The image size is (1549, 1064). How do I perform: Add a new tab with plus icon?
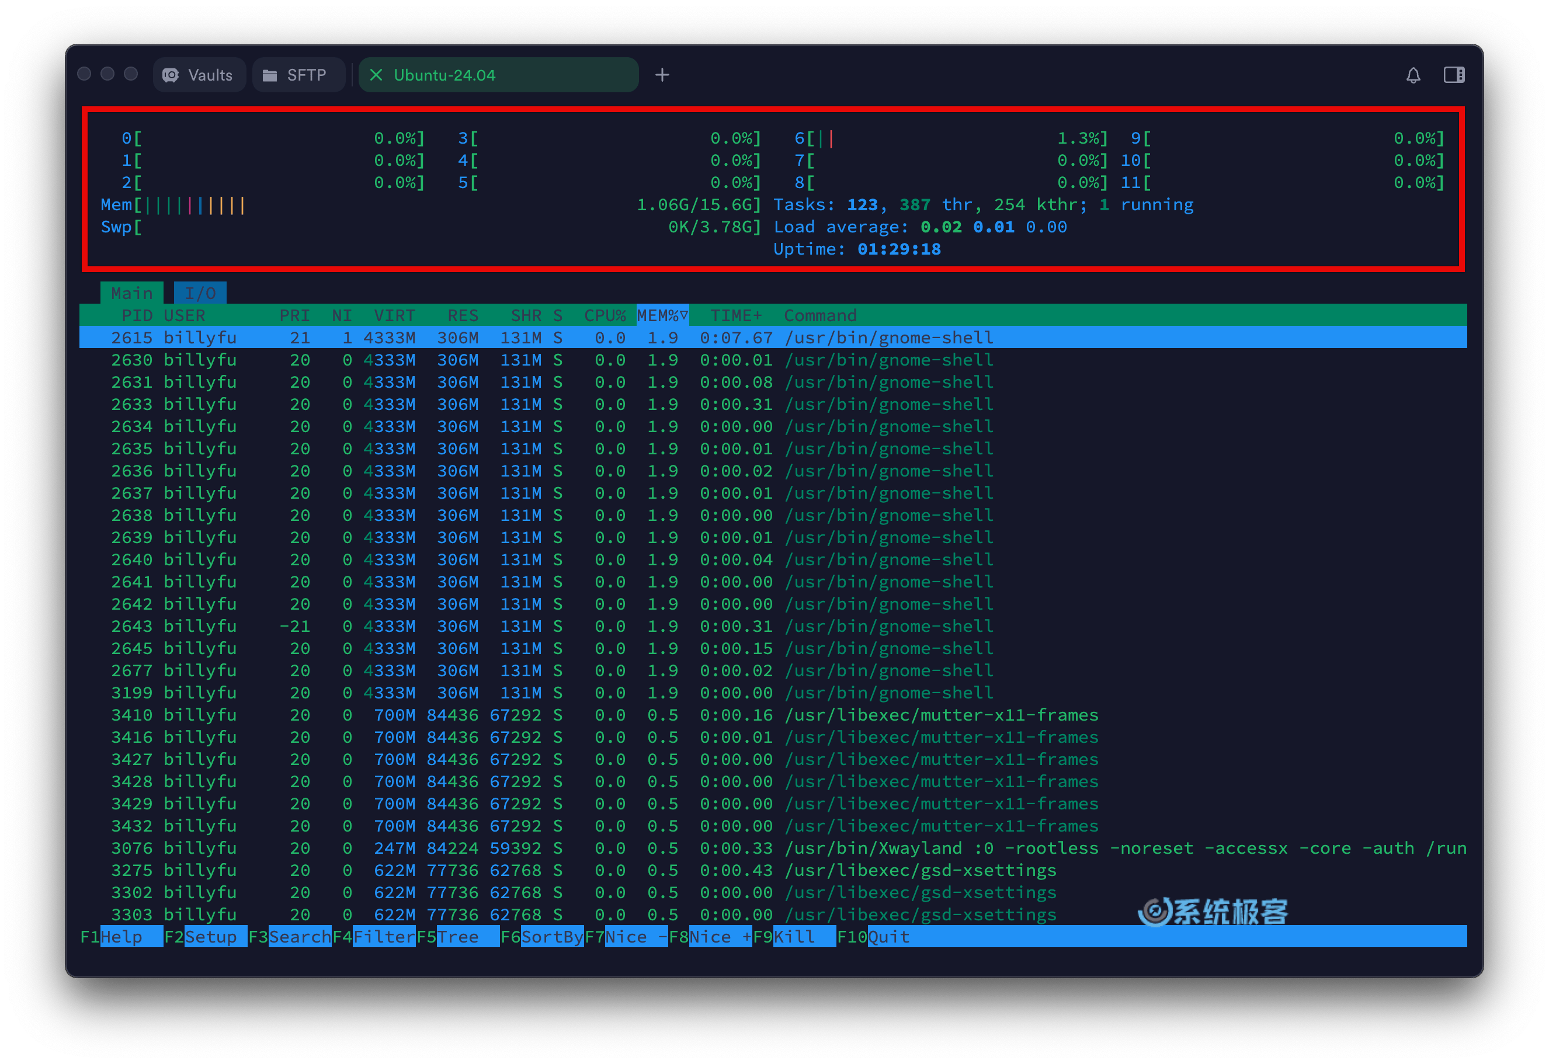pyautogui.click(x=661, y=75)
